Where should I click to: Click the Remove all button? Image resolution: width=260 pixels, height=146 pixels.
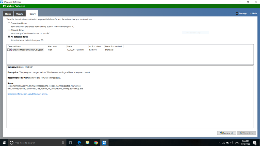(227, 133)
